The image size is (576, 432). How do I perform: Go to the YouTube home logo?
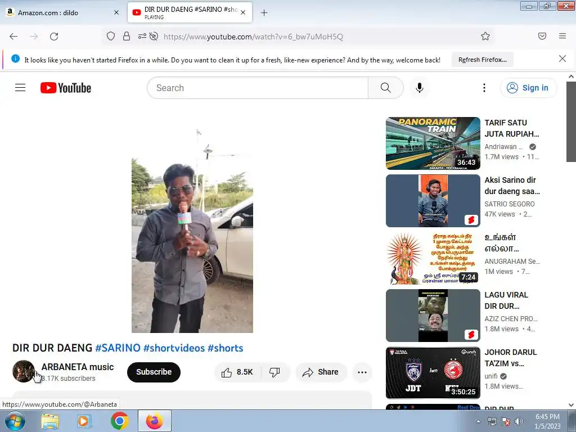coord(66,88)
